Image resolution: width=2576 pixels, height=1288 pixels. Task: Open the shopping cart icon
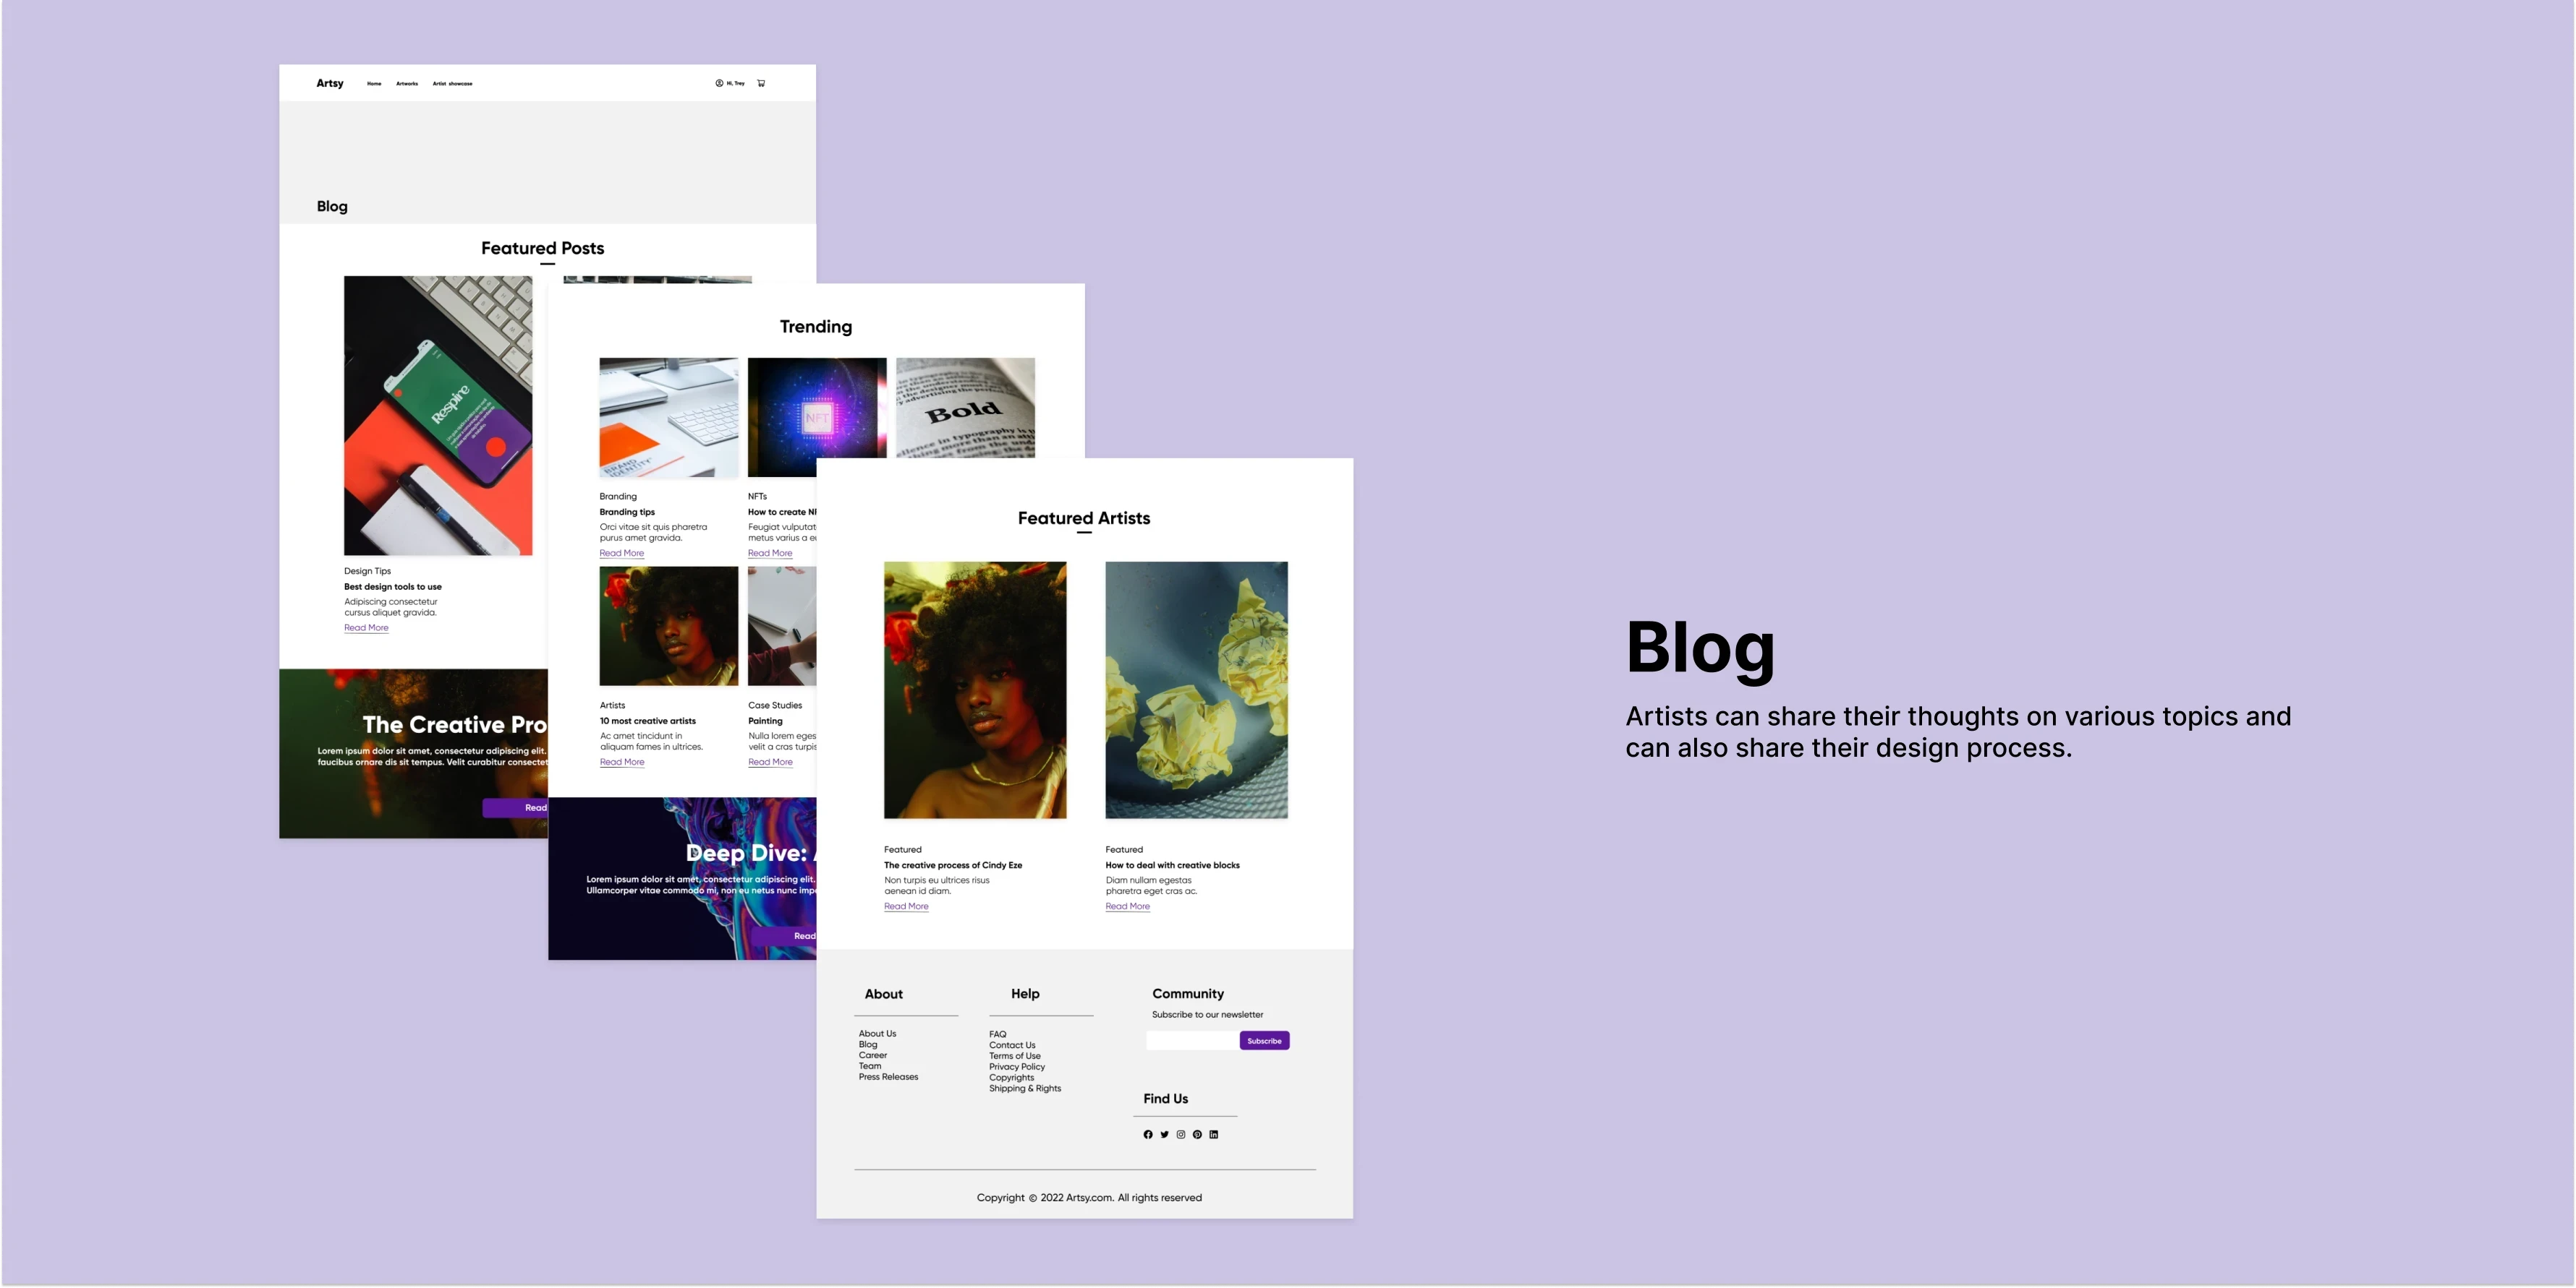pyautogui.click(x=761, y=83)
